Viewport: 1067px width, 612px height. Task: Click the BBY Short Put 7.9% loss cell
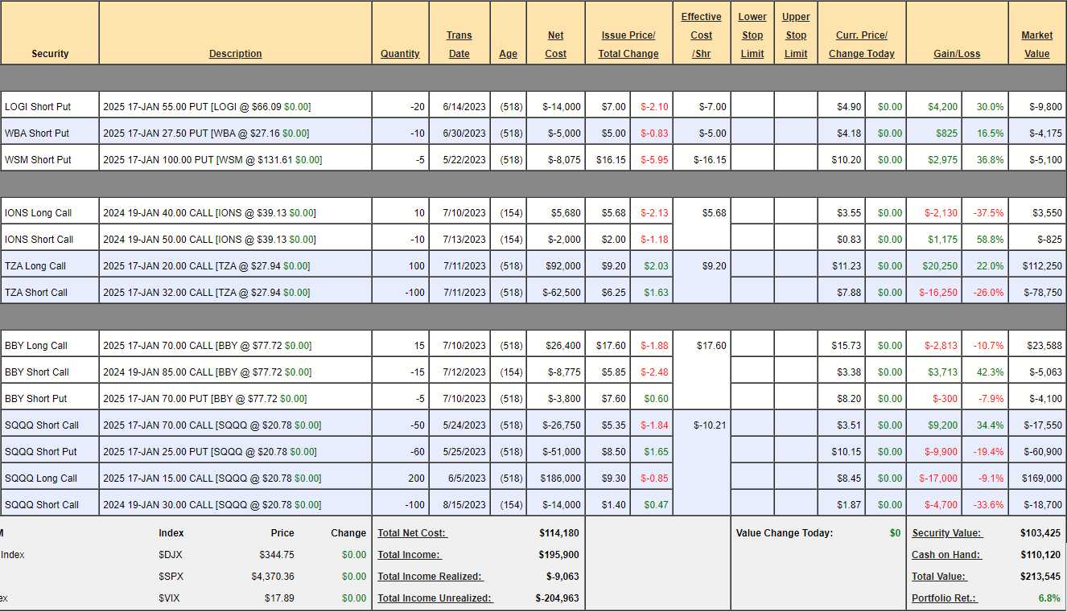click(x=984, y=399)
